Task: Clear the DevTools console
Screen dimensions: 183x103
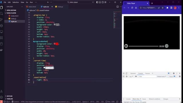Action: pyautogui.click(x=127, y=76)
